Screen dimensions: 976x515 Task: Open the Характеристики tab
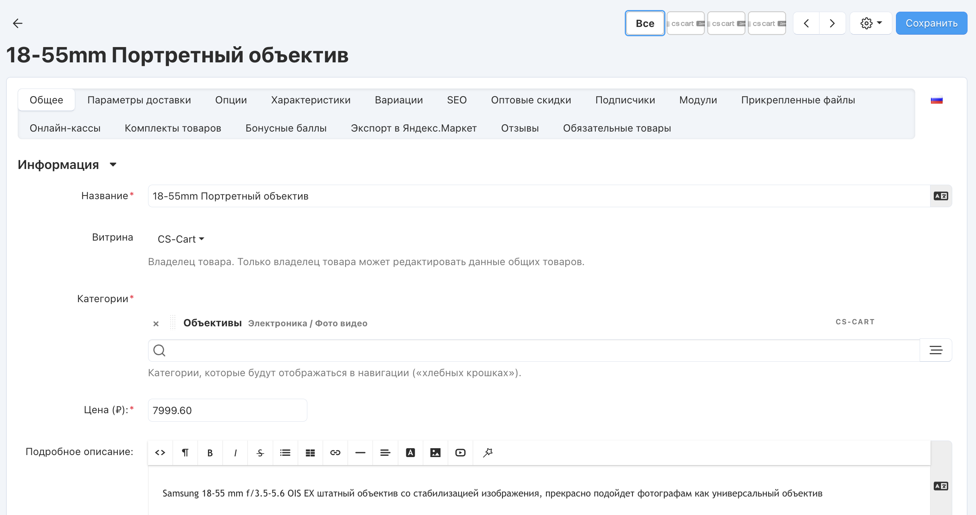(311, 100)
